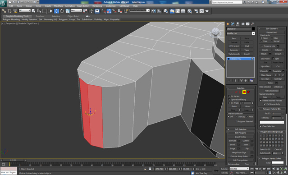The width and height of the screenshot is (288, 175).
Task: Select the None constraint radio button
Action: point(261,38)
